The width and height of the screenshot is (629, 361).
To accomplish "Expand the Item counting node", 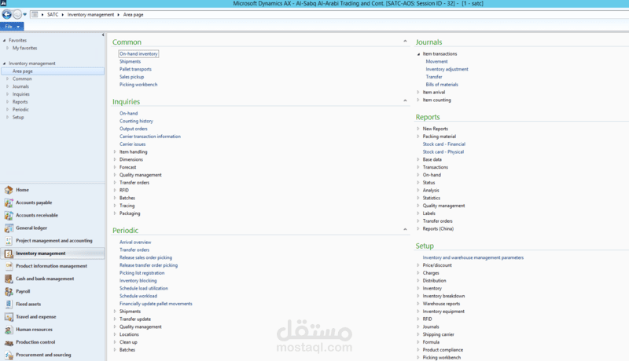I will (x=418, y=100).
